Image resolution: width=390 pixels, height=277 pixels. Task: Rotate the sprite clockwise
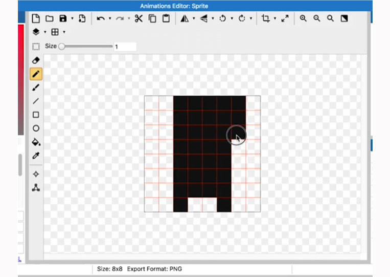click(x=242, y=18)
